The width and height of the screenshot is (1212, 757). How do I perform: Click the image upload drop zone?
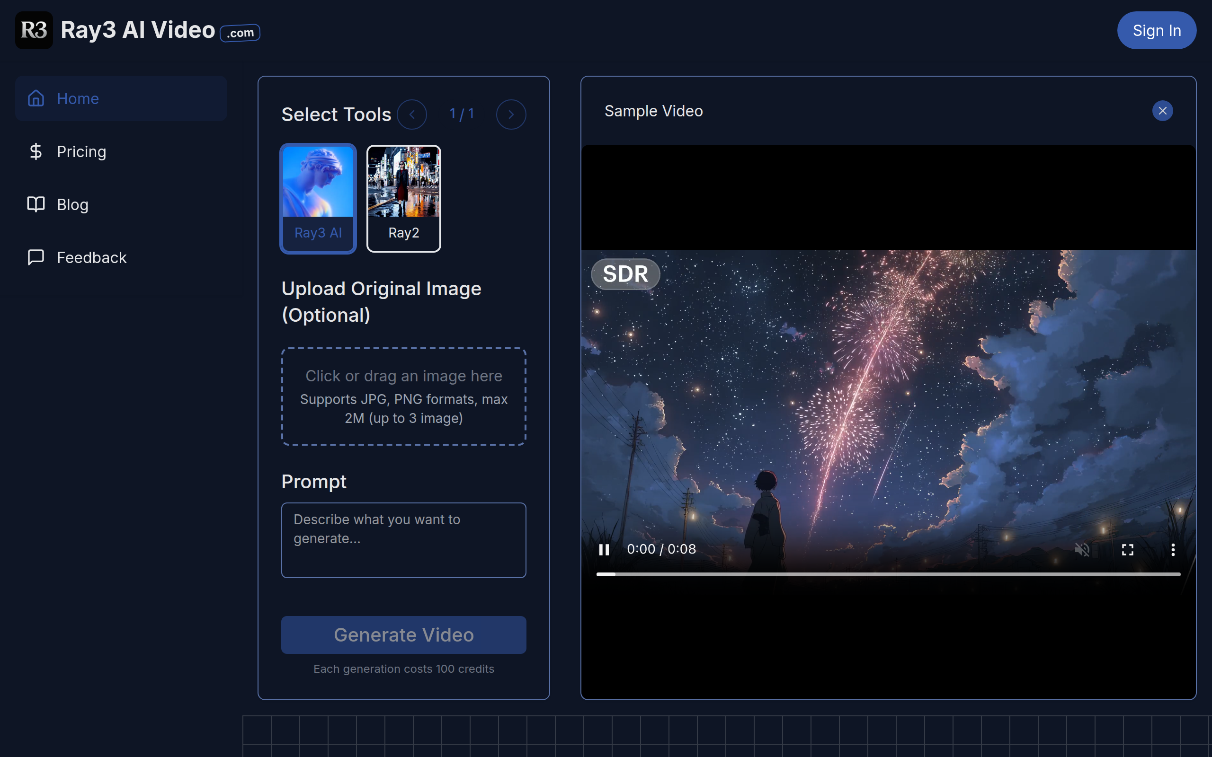pos(404,396)
